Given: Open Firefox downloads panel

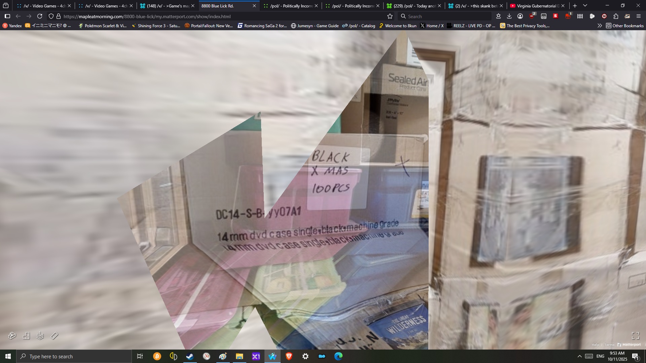Looking at the screenshot, I should 509,16.
